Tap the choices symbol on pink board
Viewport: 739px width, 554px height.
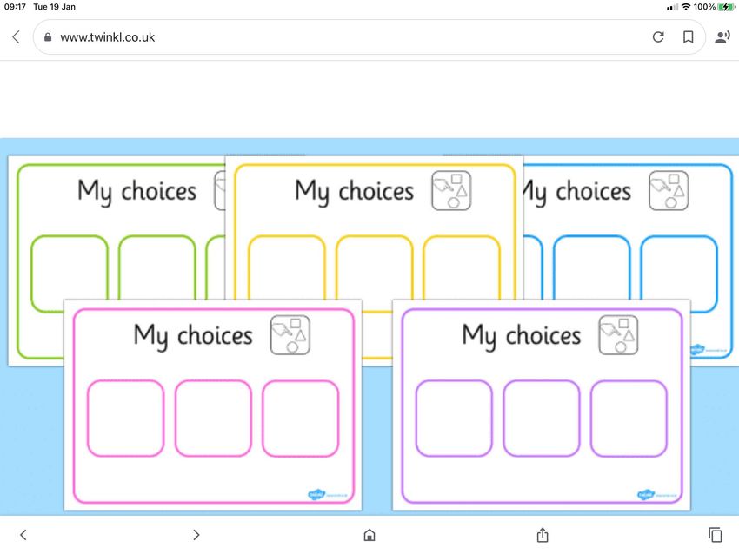(x=290, y=334)
